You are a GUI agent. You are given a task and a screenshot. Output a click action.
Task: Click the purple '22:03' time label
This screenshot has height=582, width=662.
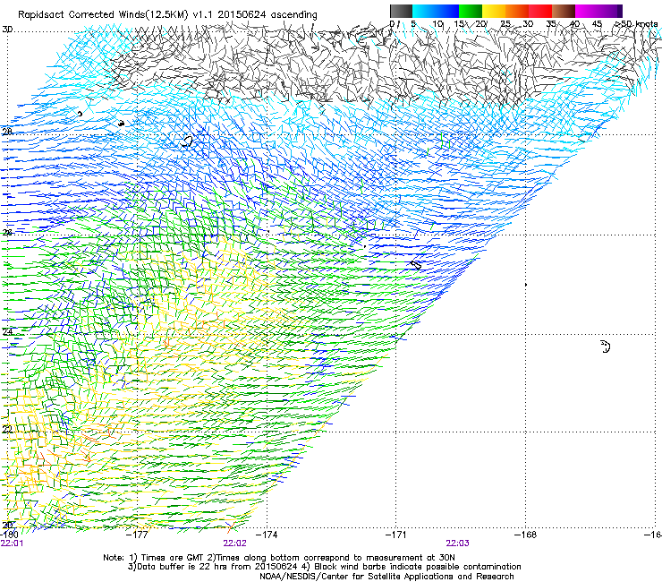[458, 543]
